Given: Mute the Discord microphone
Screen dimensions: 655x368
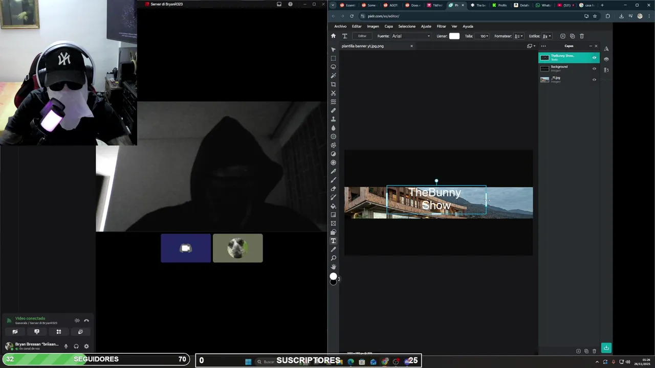Looking at the screenshot, I should (66, 346).
